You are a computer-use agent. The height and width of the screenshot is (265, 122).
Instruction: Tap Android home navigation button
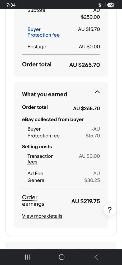point(62,257)
